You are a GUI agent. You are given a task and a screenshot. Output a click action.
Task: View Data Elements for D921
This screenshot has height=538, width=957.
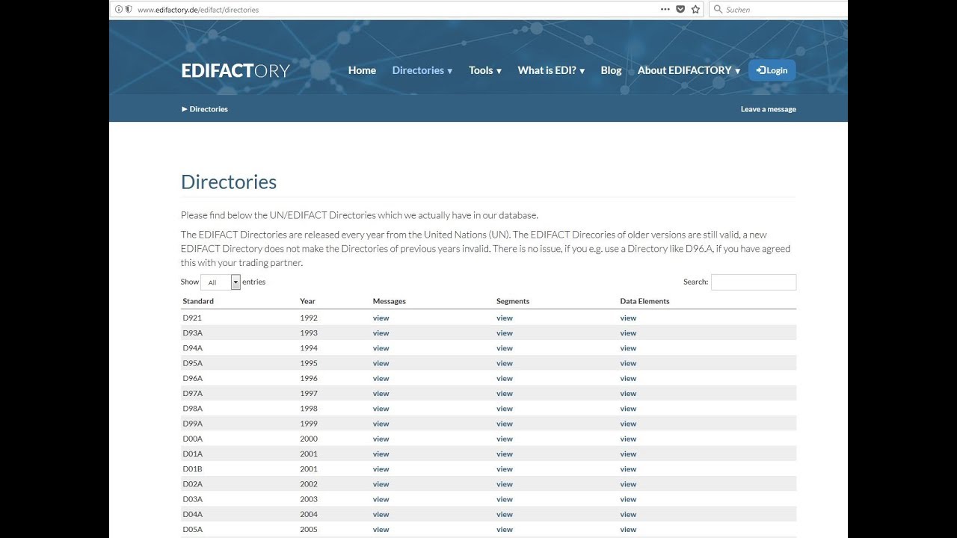click(628, 318)
